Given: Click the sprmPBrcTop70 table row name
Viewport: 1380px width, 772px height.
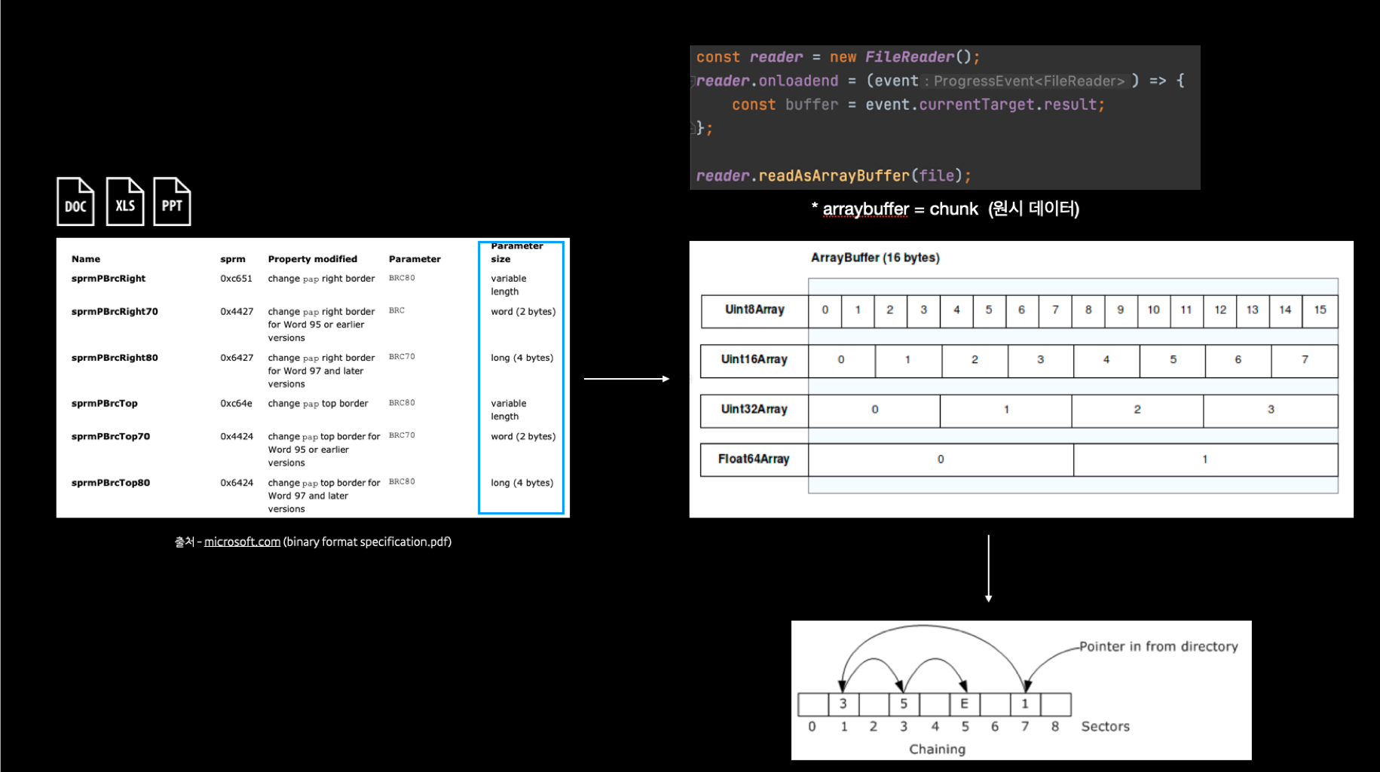Looking at the screenshot, I should tap(111, 436).
